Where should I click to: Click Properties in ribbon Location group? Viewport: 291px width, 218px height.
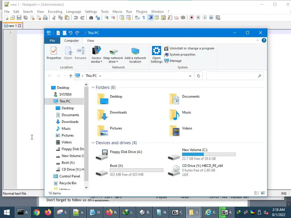(x=54, y=53)
